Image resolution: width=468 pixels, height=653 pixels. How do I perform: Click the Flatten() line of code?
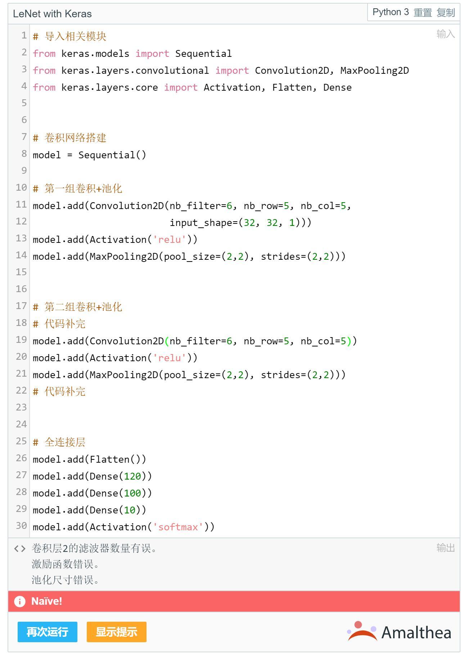(89, 459)
